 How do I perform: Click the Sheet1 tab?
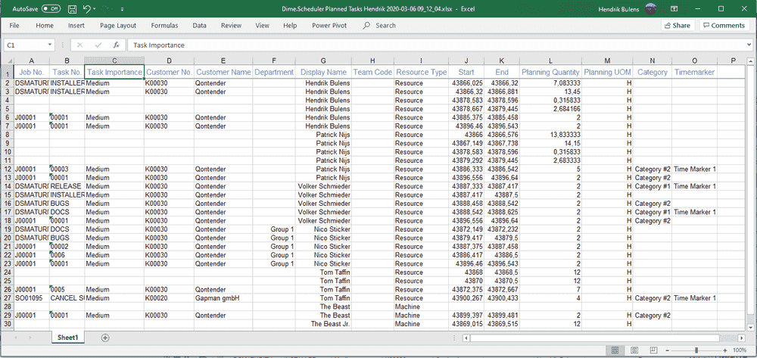[x=68, y=338]
